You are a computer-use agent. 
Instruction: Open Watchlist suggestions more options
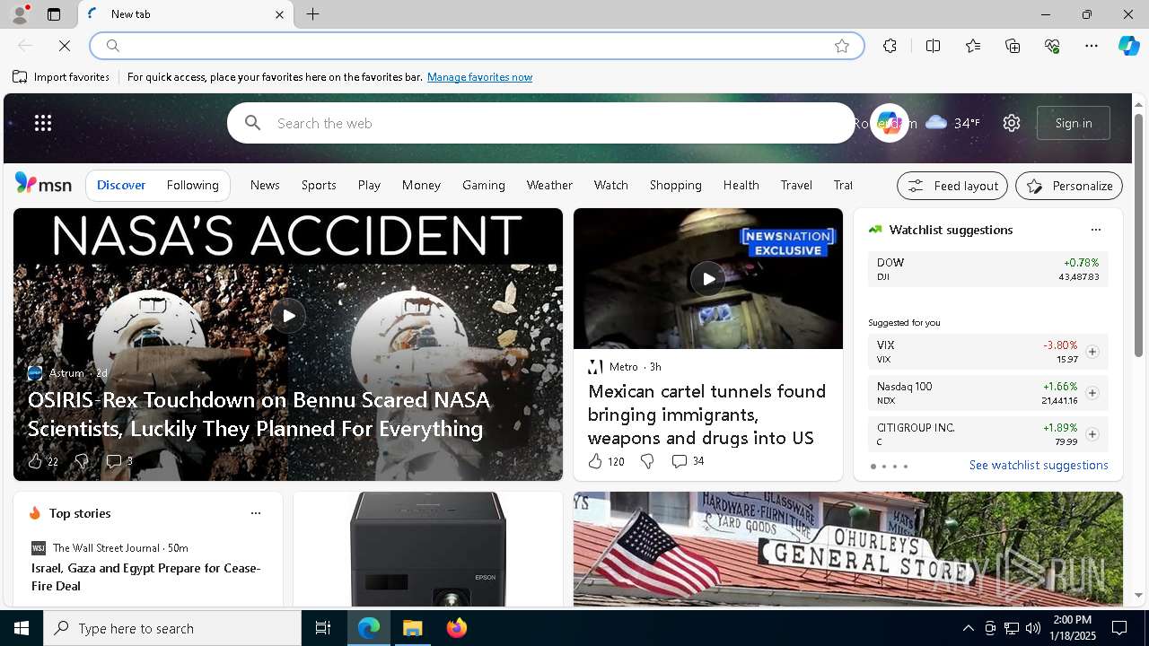pos(1096,230)
